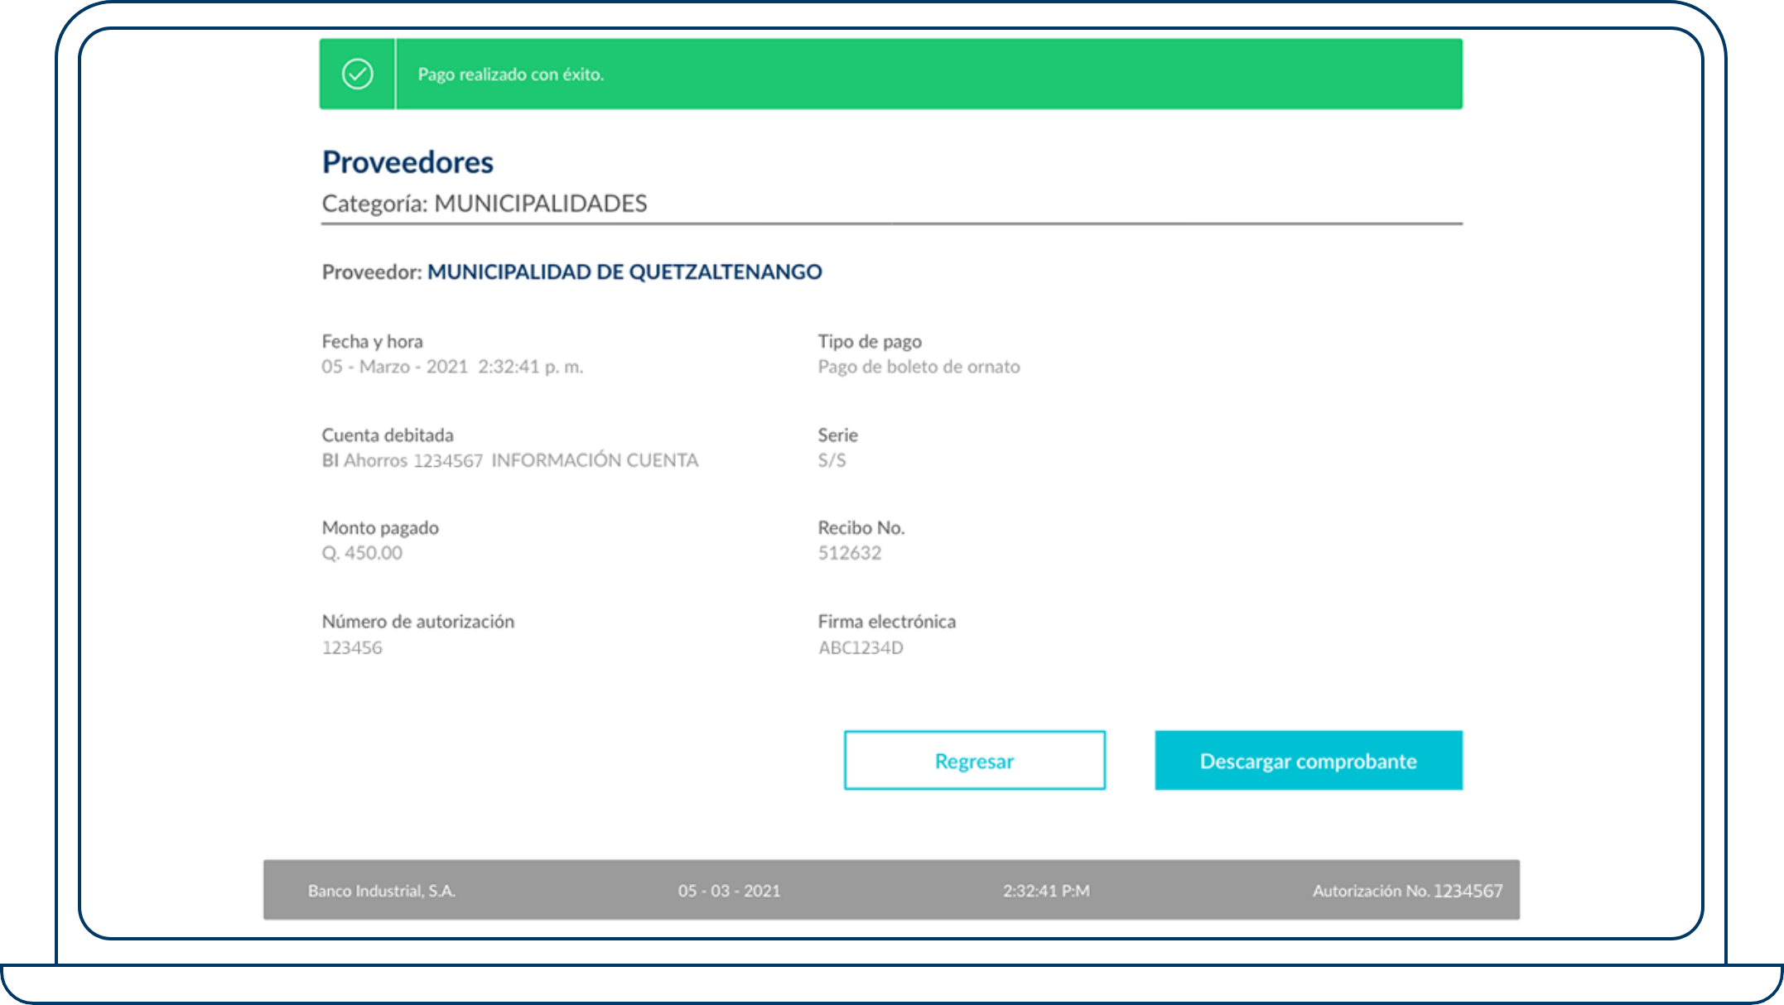Image resolution: width=1784 pixels, height=1005 pixels.
Task: Click 'Autorización No. 1234567' in footer
Action: pyautogui.click(x=1407, y=891)
